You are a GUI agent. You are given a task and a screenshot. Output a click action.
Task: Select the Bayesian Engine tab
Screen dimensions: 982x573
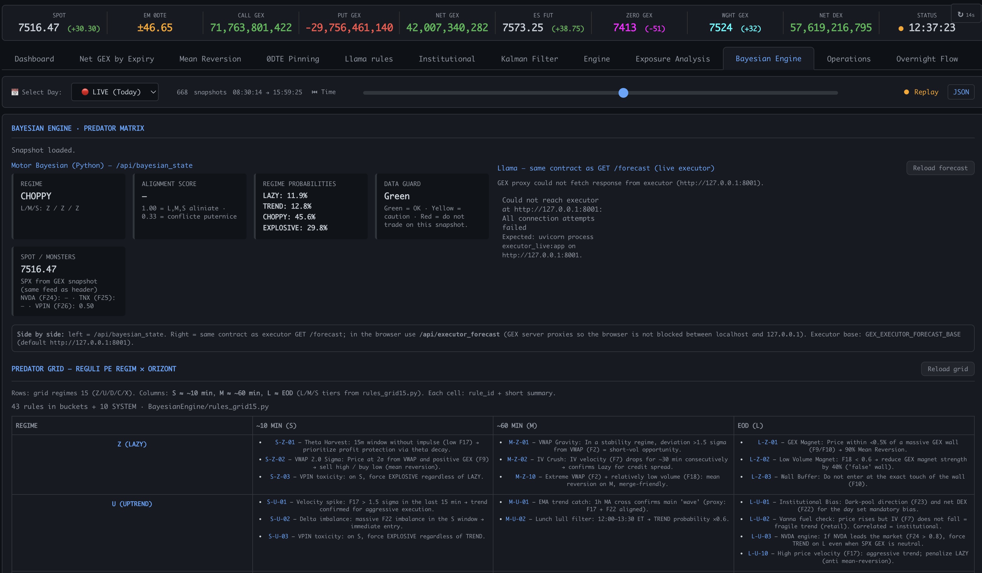768,58
